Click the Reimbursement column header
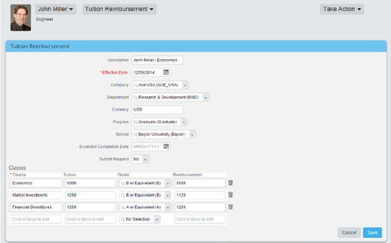The width and height of the screenshot is (391, 243). pyautogui.click(x=188, y=174)
